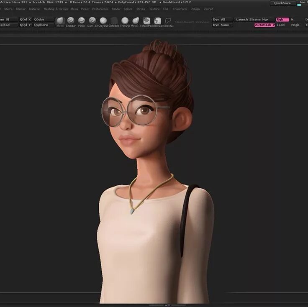Select the MaskPen brush icon
Image resolution: width=308 pixels, height=307 pixels.
tap(146, 21)
